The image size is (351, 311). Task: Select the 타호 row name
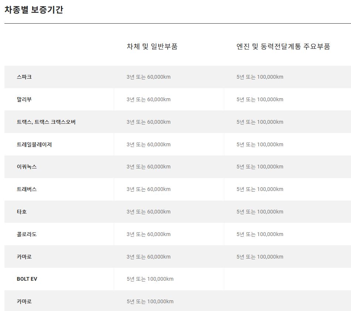pyautogui.click(x=22, y=212)
